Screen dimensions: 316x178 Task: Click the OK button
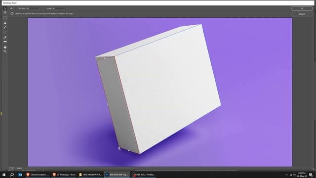click(x=302, y=8)
